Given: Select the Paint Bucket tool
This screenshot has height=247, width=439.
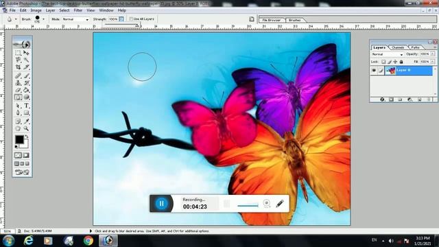Looking at the screenshot, I should click(26, 90).
